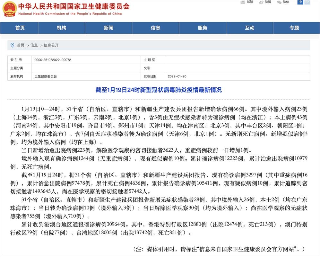Open the 机构 navigation menu
The width and height of the screenshot is (320, 257).
[x=61, y=28]
